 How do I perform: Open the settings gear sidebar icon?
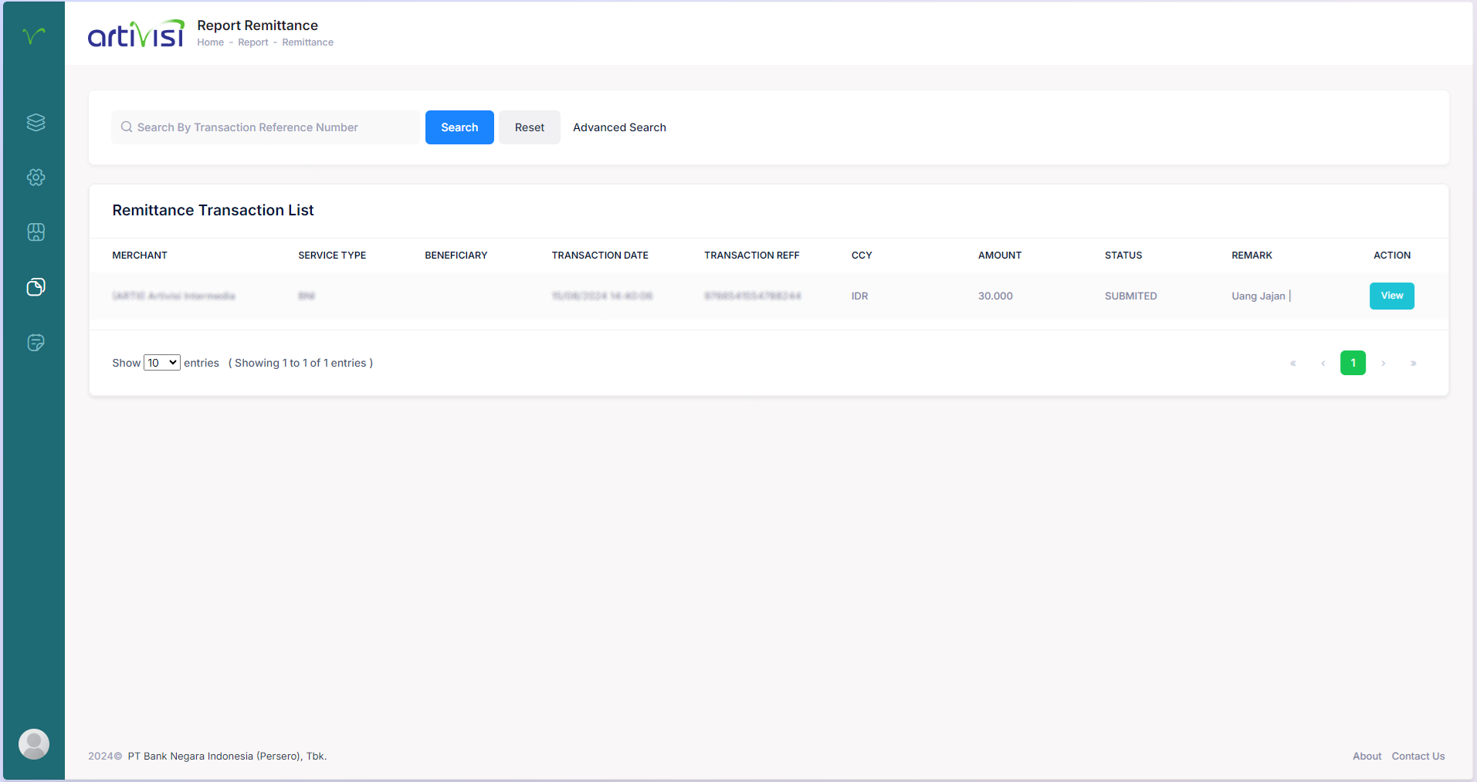[36, 178]
